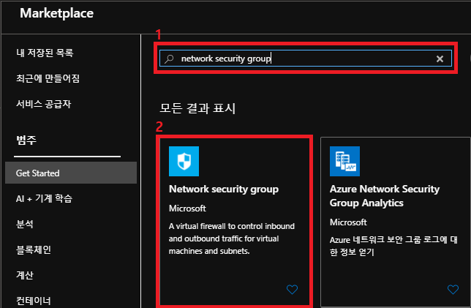This screenshot has height=308, width=471.
Task: Open the Network security group shield icon
Action: point(184,161)
